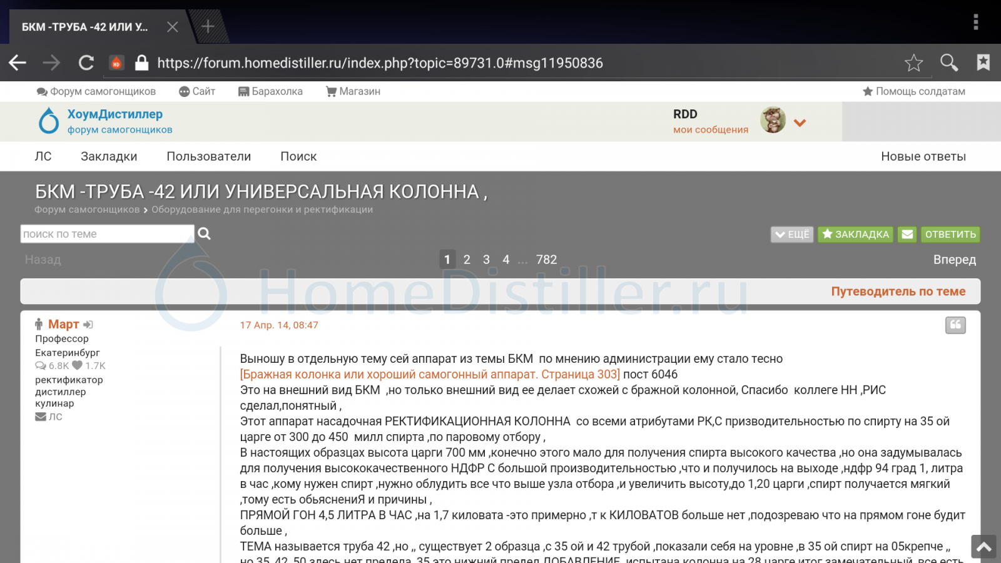Open the Закладки menu item
This screenshot has width=1001, height=563.
(109, 156)
